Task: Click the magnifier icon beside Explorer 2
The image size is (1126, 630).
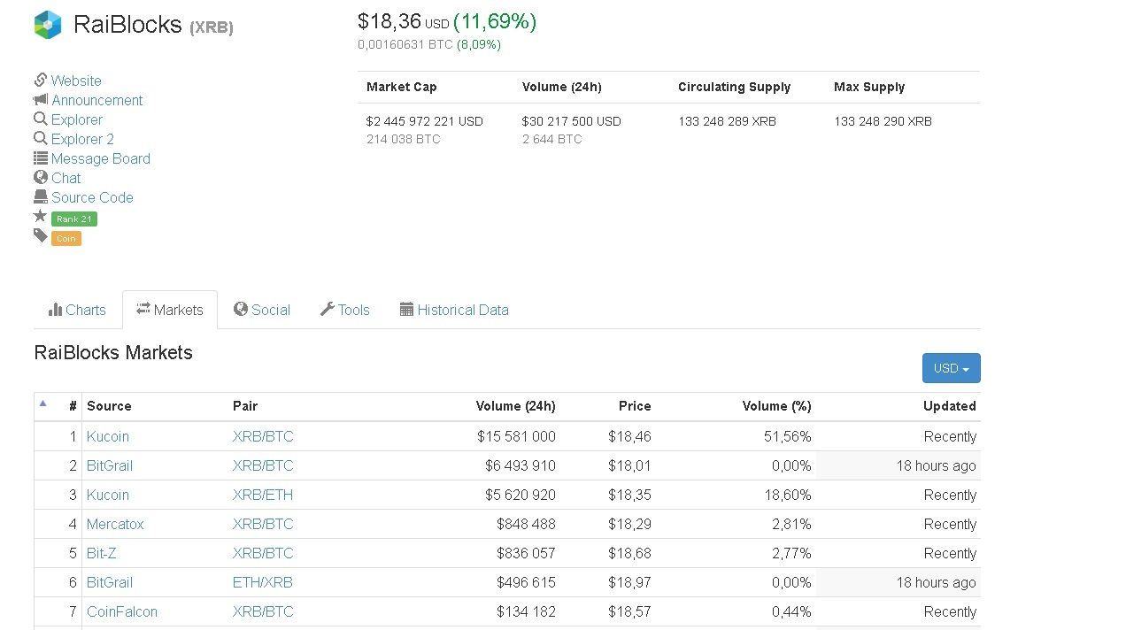Action: [x=41, y=138]
